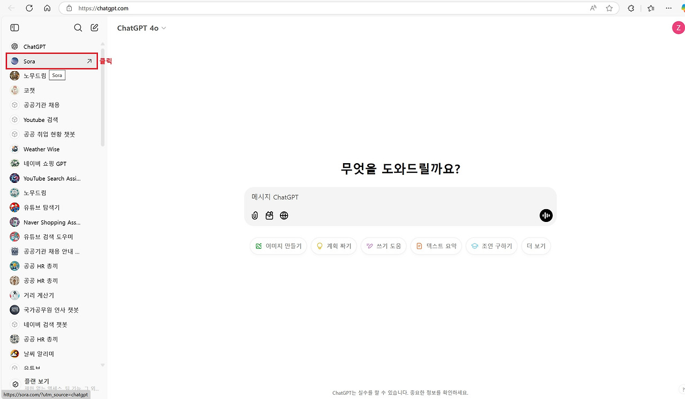685x399 pixels.
Task: Select 공공 취업 현황 챗봇 in sidebar
Action: click(x=52, y=134)
